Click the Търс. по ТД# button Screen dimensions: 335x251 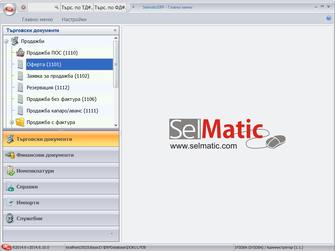pos(77,7)
